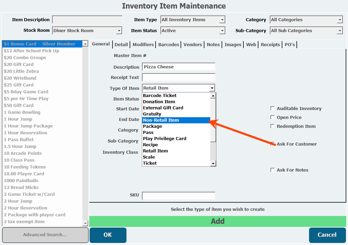This screenshot has width=348, height=245.
Task: Click the Advanced Search button
Action: pos(45,235)
